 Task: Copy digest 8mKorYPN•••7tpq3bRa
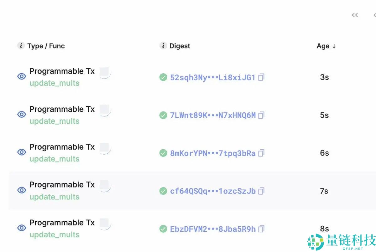click(x=261, y=153)
